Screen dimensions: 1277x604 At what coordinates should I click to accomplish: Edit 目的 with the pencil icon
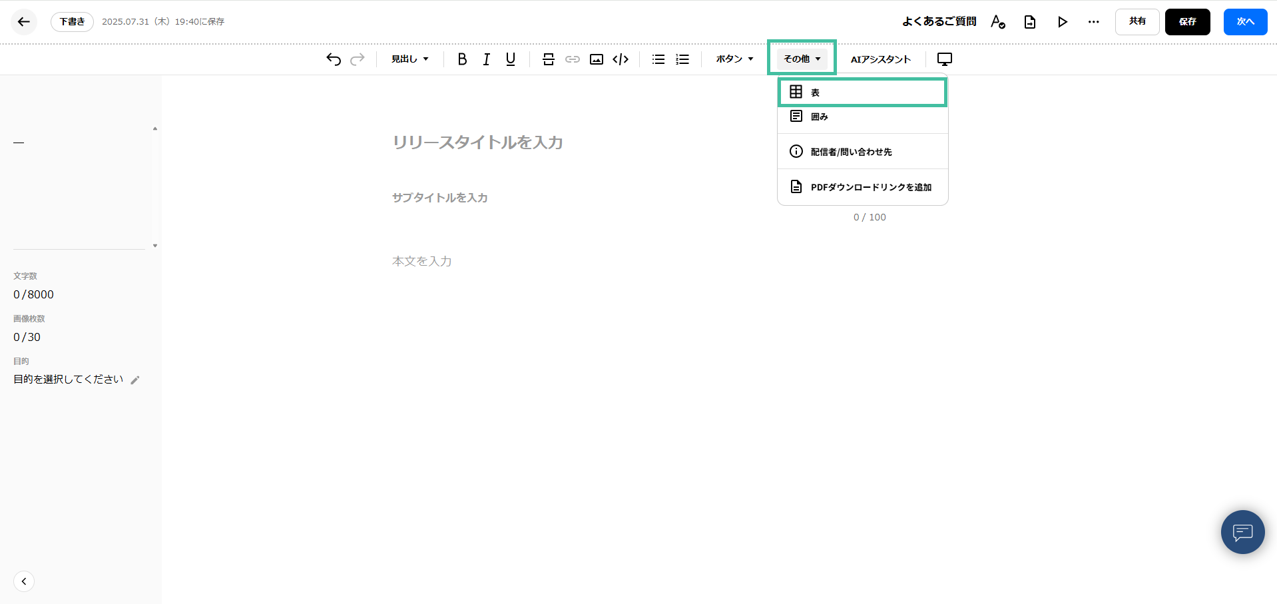coord(136,379)
